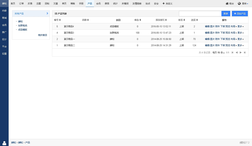Screen dimensions: 252x146
Task: Click the previous page arrow icon
Action: pyautogui.click(x=237, y=53)
